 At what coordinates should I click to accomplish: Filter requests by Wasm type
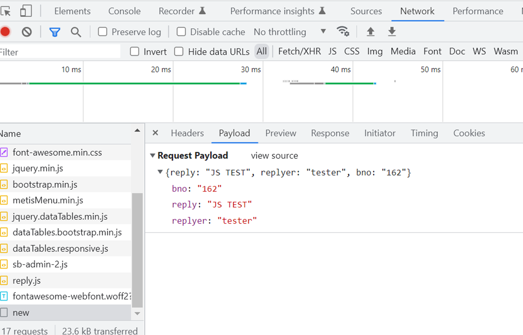click(506, 51)
